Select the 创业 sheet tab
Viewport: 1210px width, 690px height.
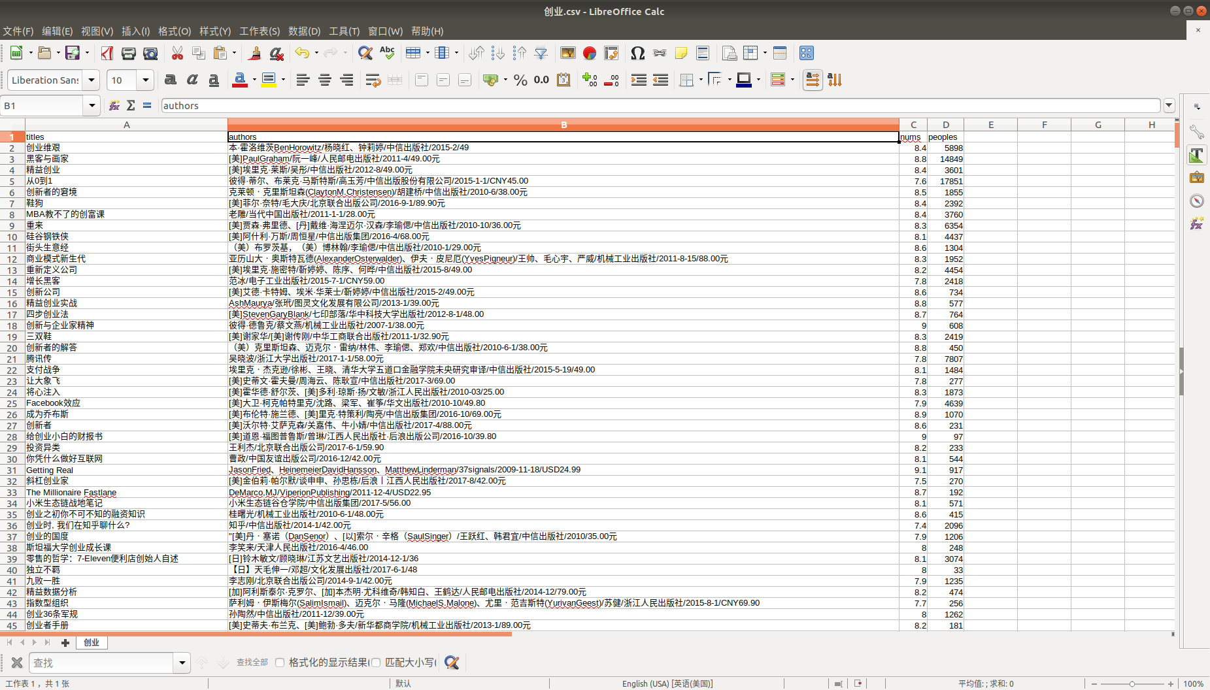coord(92,642)
